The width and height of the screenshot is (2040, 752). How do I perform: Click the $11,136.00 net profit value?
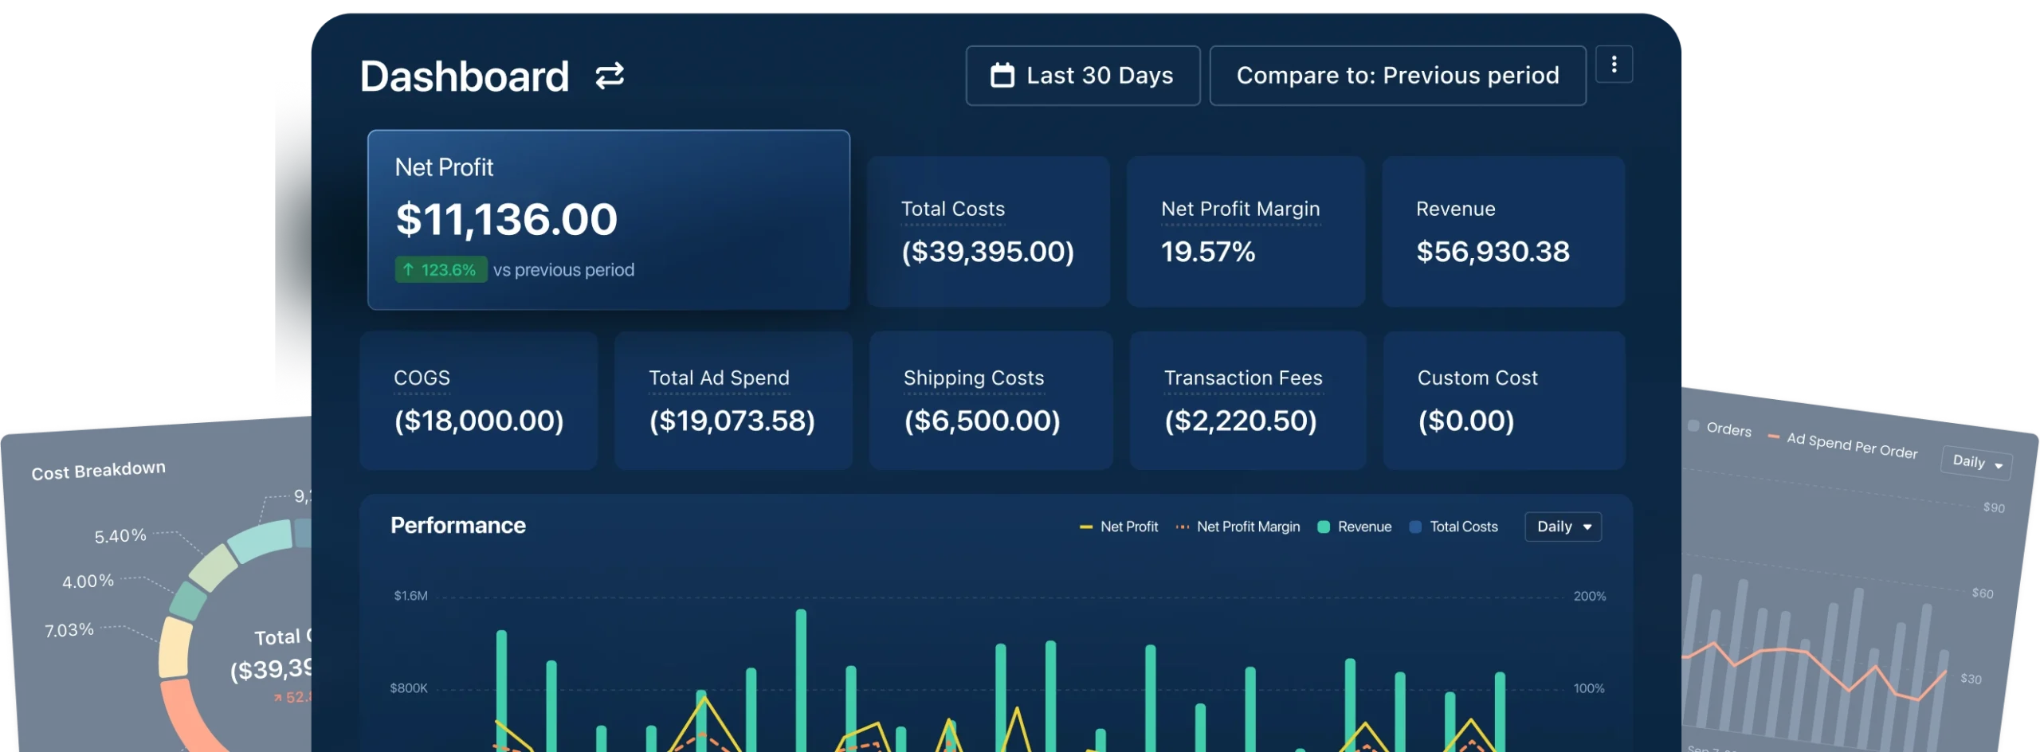(x=507, y=219)
